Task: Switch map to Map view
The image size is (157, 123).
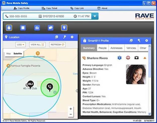Action: tap(9, 54)
